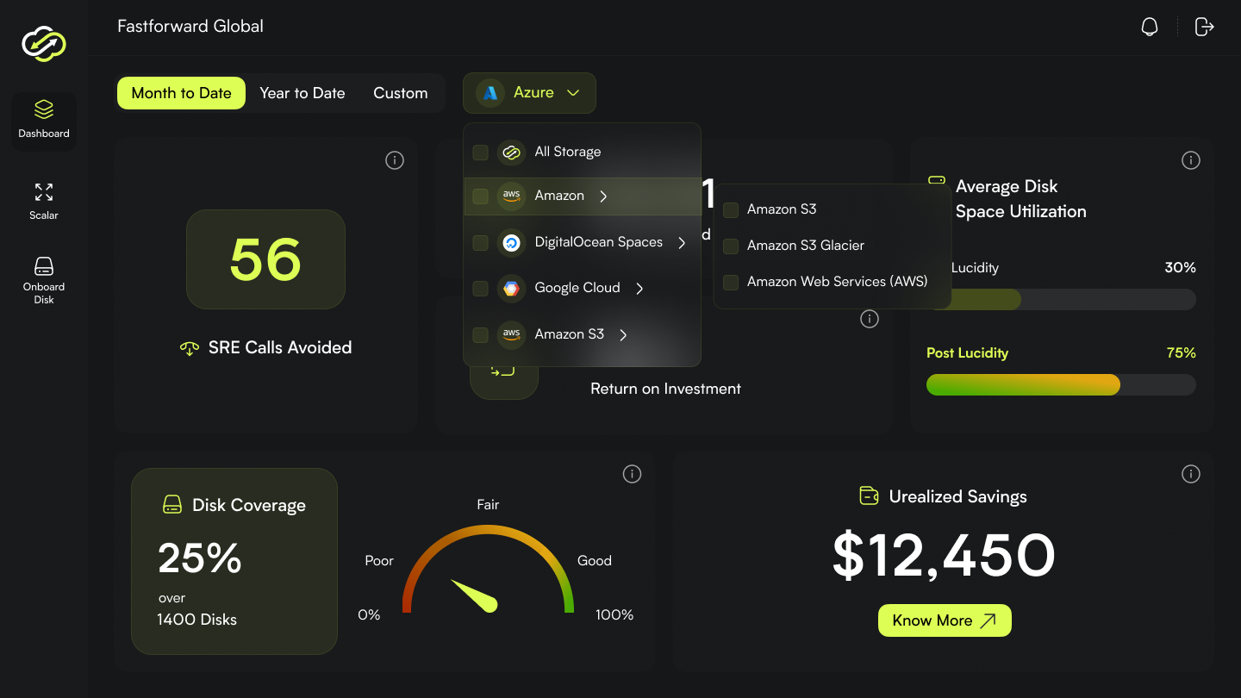1241x698 pixels.
Task: Click the Post Lucidity progress bar
Action: coord(1060,385)
